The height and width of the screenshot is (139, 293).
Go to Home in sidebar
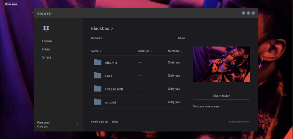[47, 41]
